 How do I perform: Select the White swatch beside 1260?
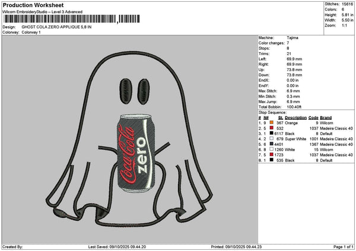(x=271, y=149)
